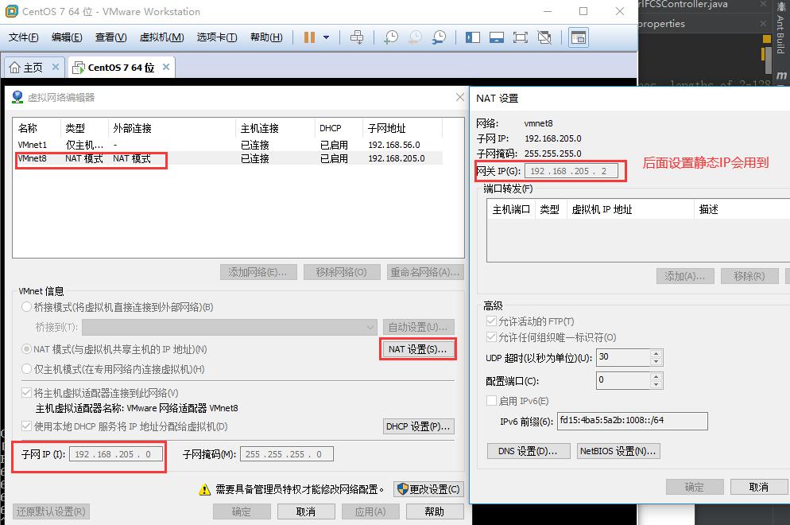Decrease the 配置端口 value
Viewport: 790px width, 525px height.
click(656, 385)
